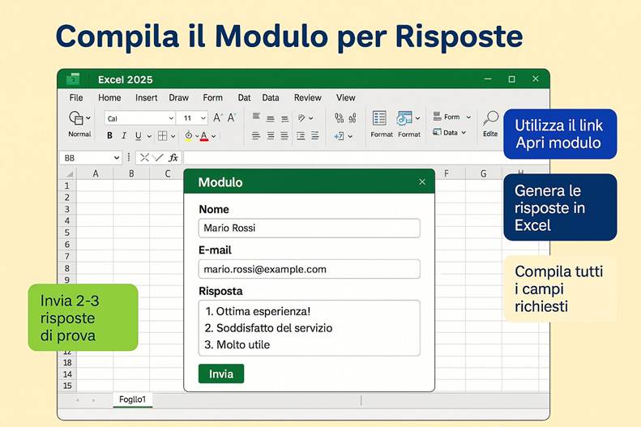Select row header 5

[67, 233]
